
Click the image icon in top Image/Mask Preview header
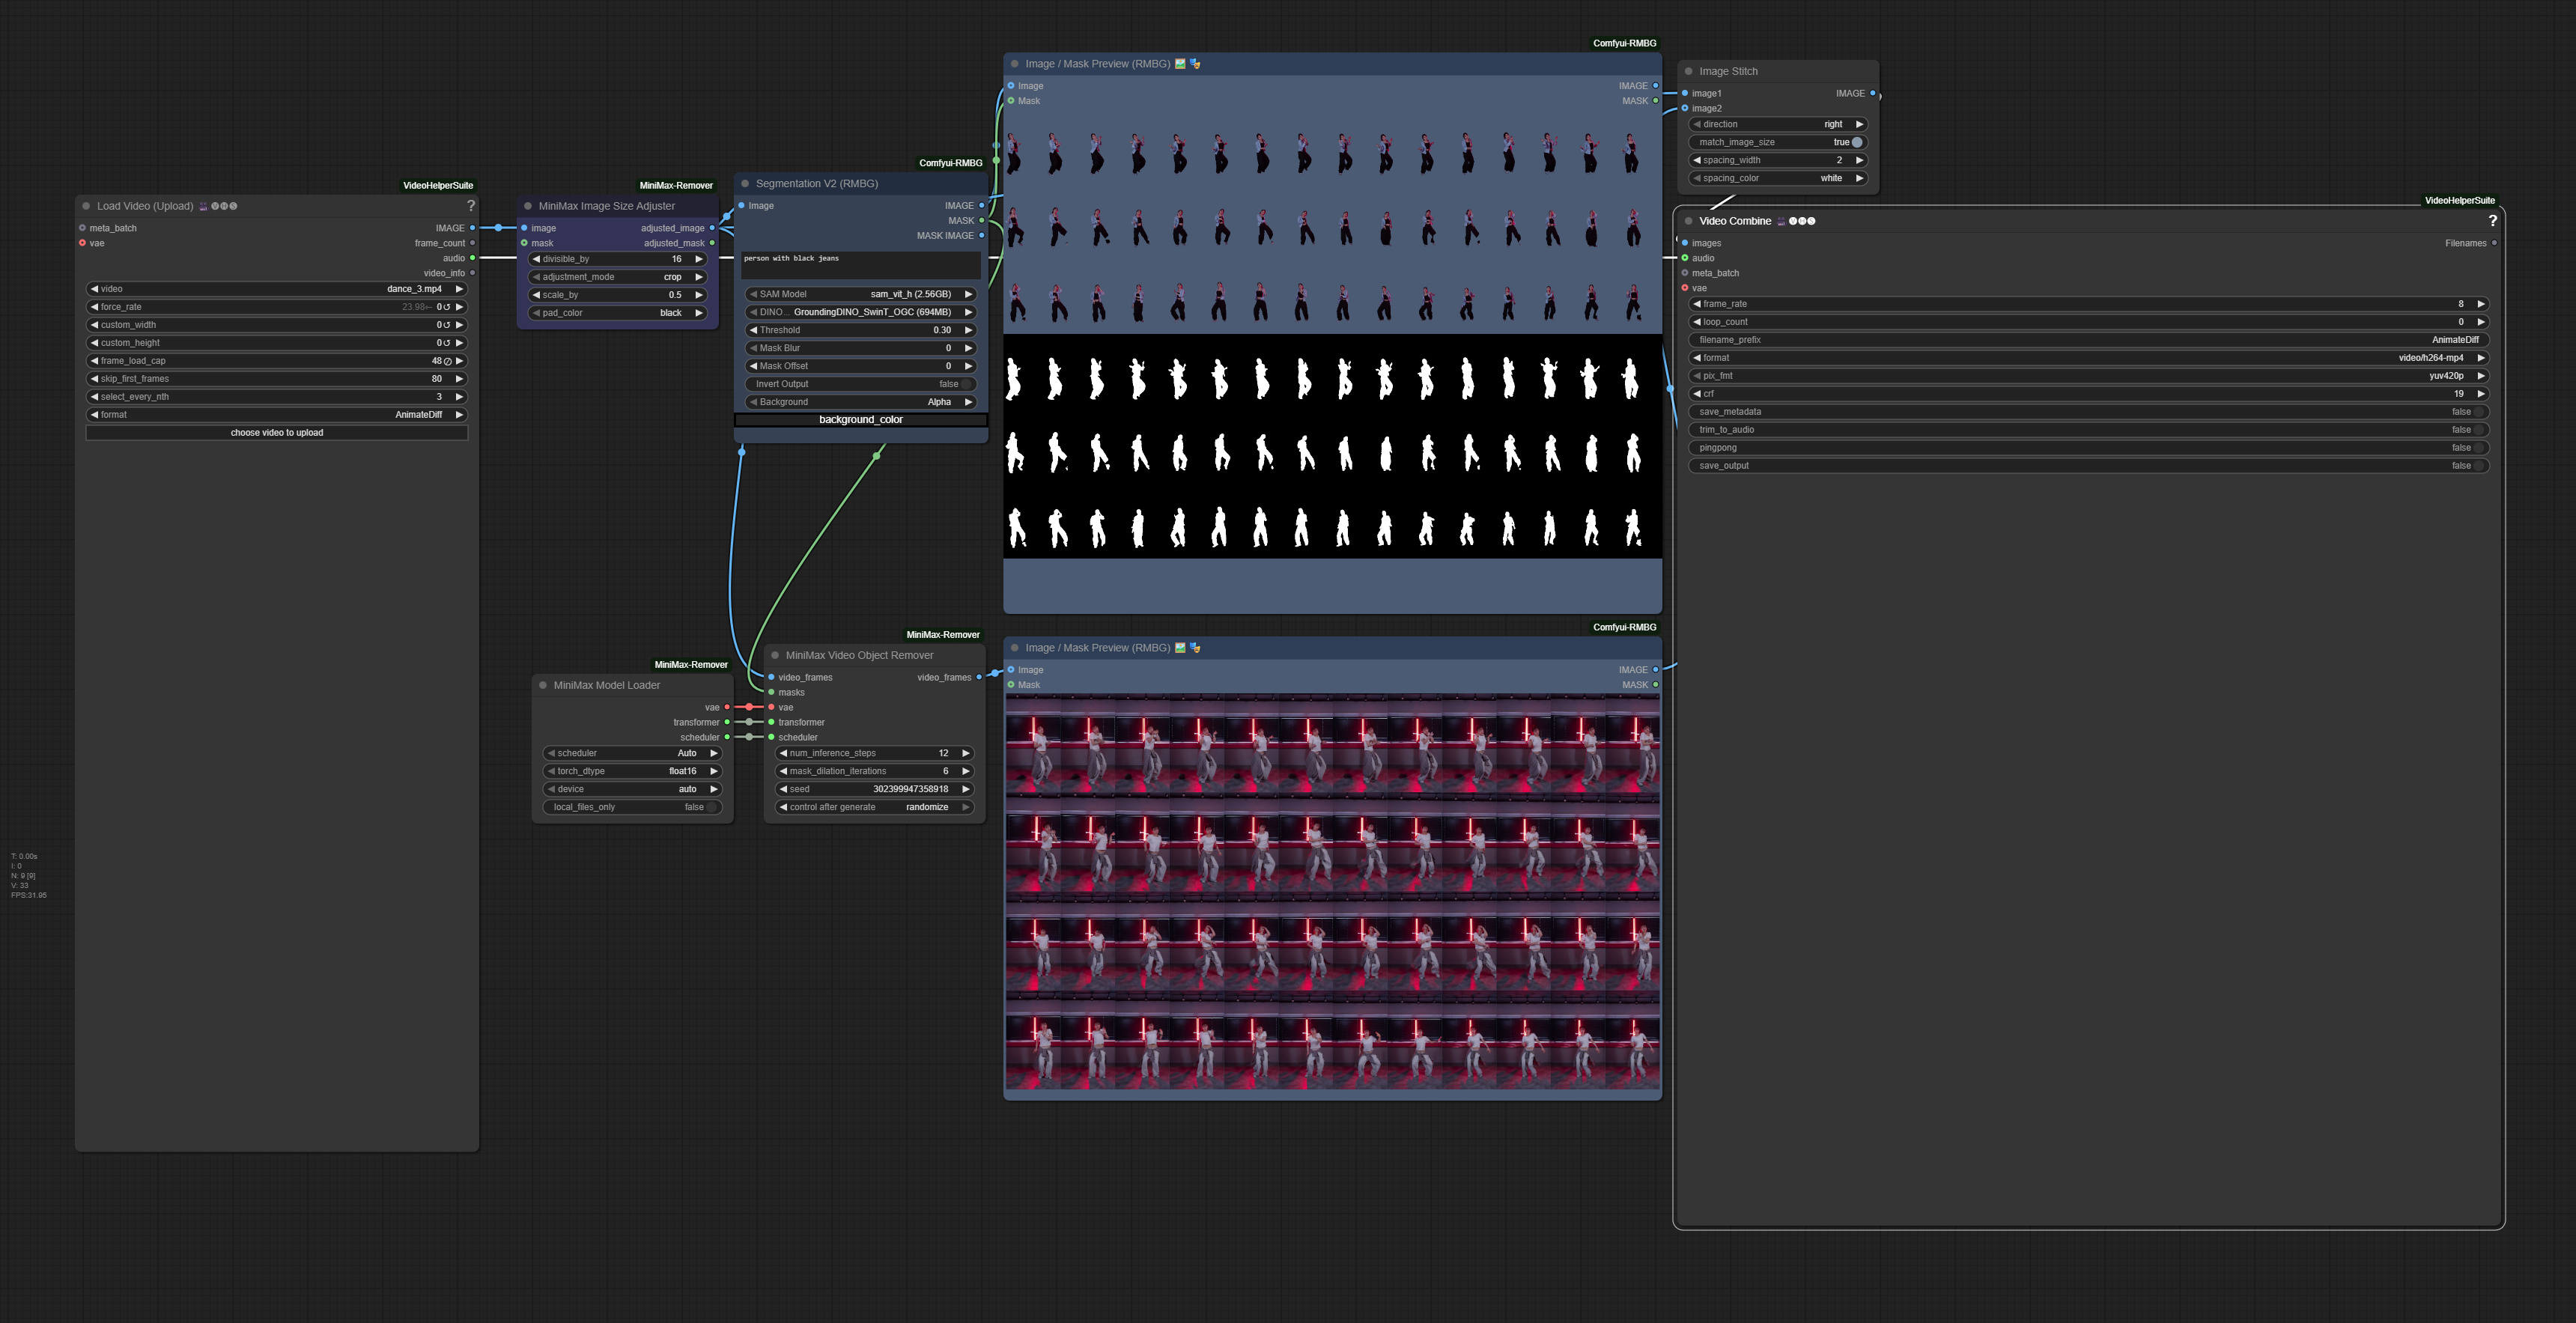pyautogui.click(x=1181, y=64)
